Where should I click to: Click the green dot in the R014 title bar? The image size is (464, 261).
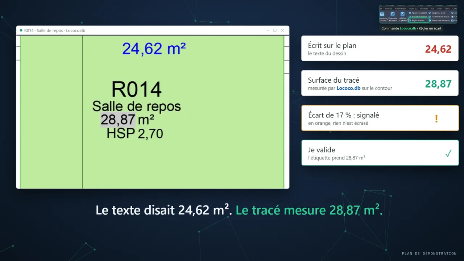[x=21, y=30]
